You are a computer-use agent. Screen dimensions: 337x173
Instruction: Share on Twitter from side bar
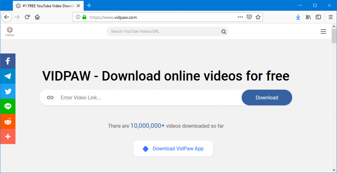(x=8, y=91)
